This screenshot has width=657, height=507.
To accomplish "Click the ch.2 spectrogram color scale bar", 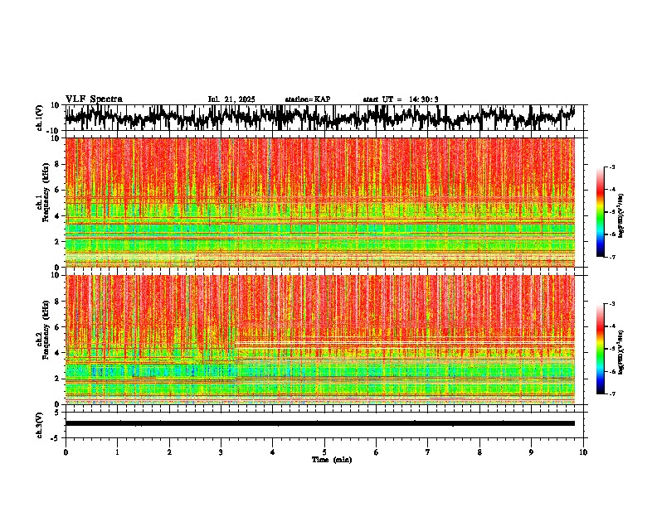I will (601, 349).
